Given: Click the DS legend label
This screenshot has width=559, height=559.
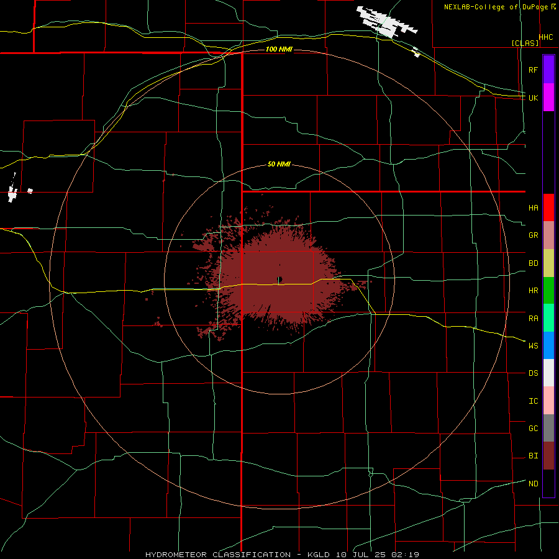Looking at the screenshot, I should (534, 373).
